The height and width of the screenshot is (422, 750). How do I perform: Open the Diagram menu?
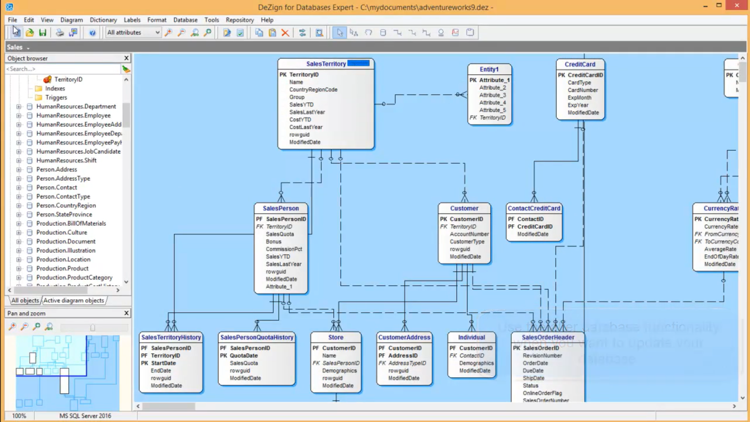pyautogui.click(x=71, y=20)
